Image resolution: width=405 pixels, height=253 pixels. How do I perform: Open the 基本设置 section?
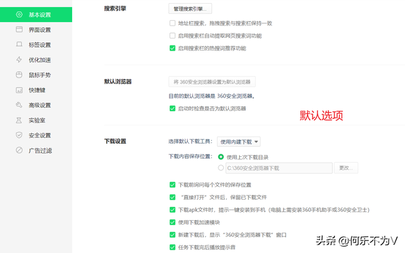tap(36, 15)
